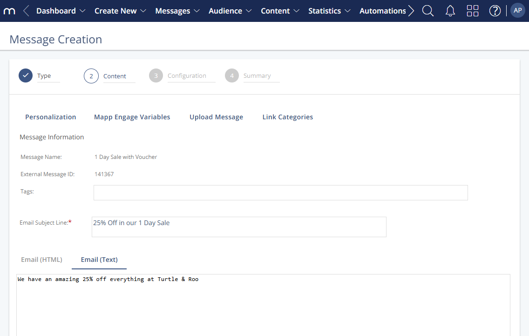The height and width of the screenshot is (336, 529).
Task: Go to the Type step
Action: click(39, 75)
